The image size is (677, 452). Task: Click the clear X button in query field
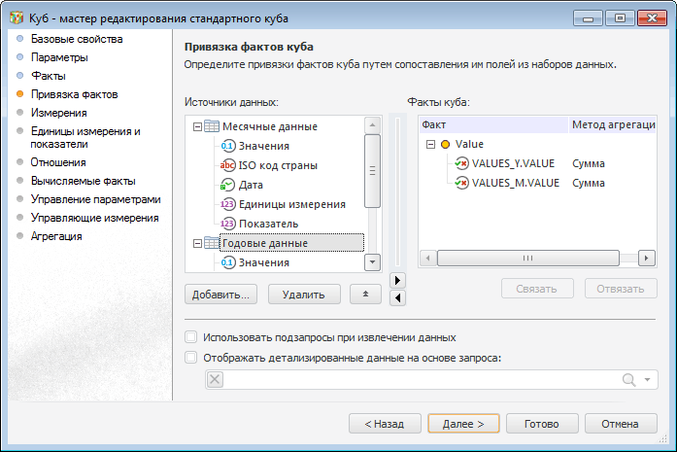[216, 379]
